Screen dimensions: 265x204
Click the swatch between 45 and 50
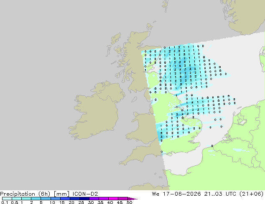click(123, 199)
